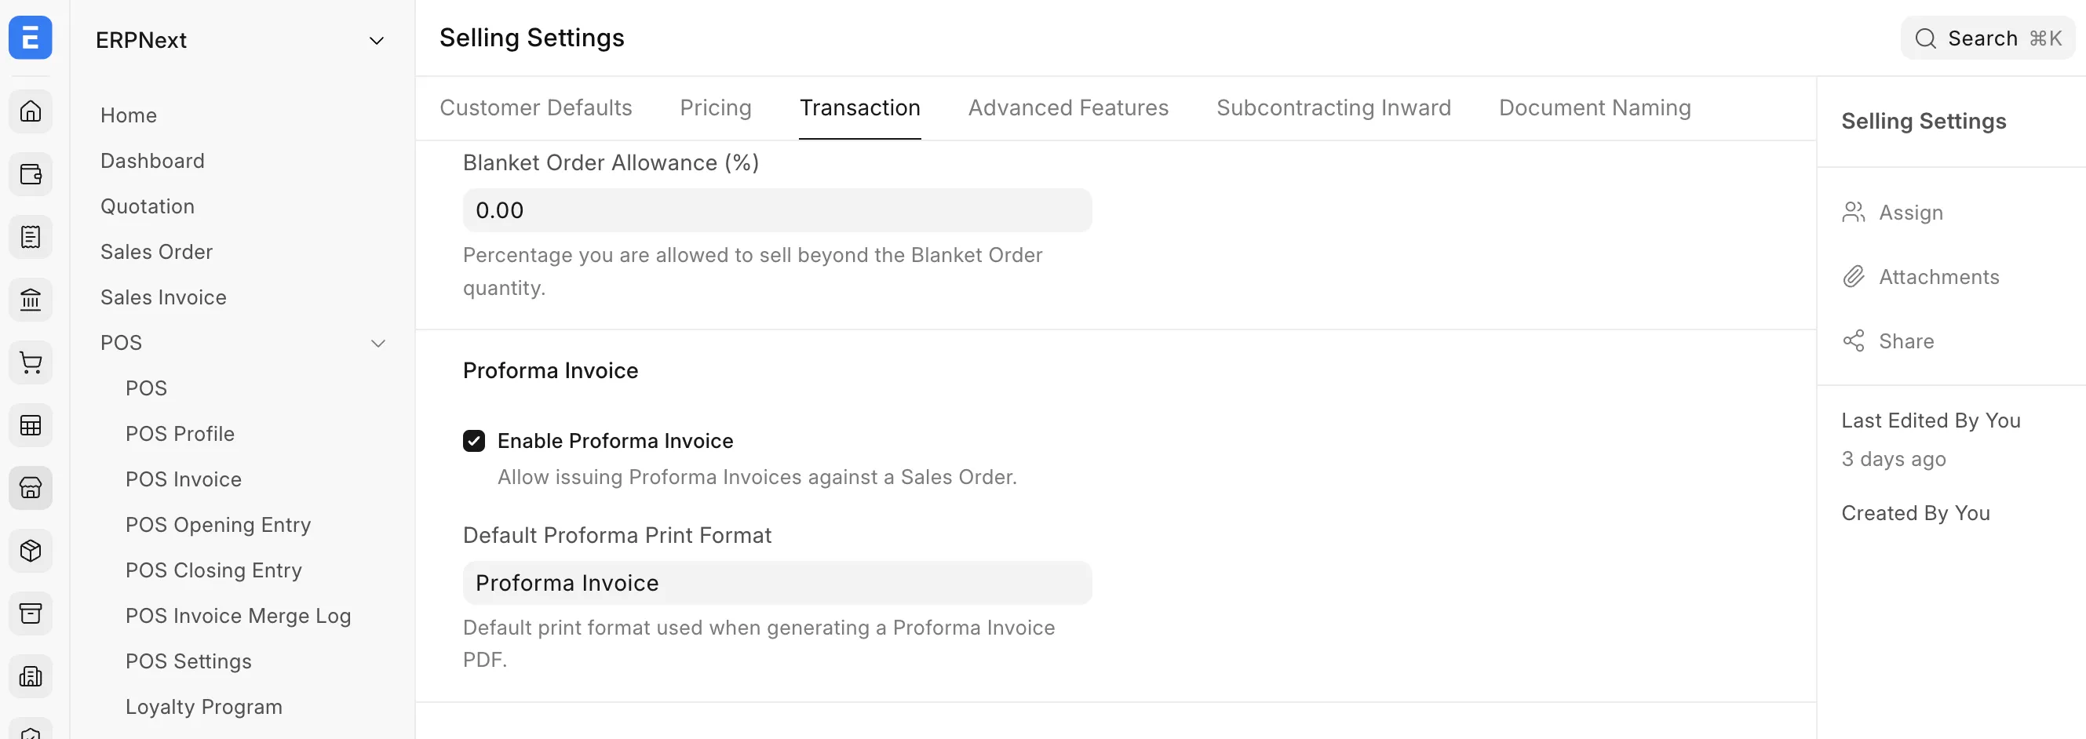Switch to the Pricing tab
Viewport: 2086px width, 739px height.
click(x=716, y=108)
